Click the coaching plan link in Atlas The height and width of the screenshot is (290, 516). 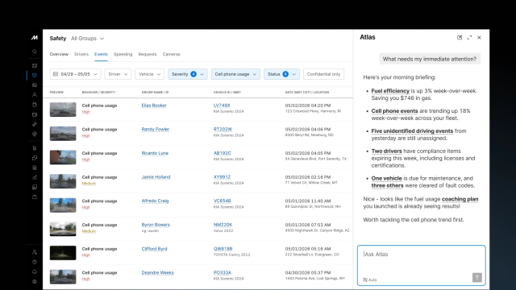(x=460, y=199)
